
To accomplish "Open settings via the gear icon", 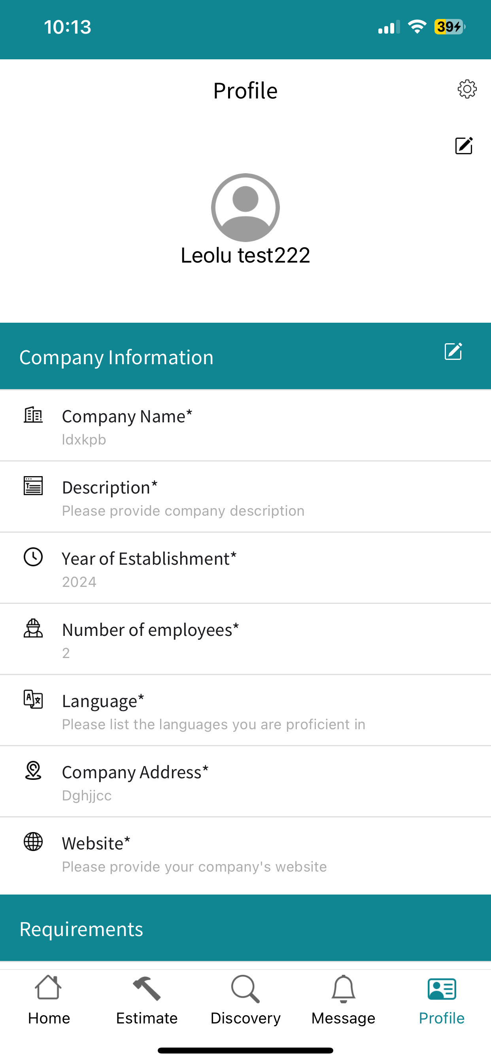I will click(x=467, y=89).
